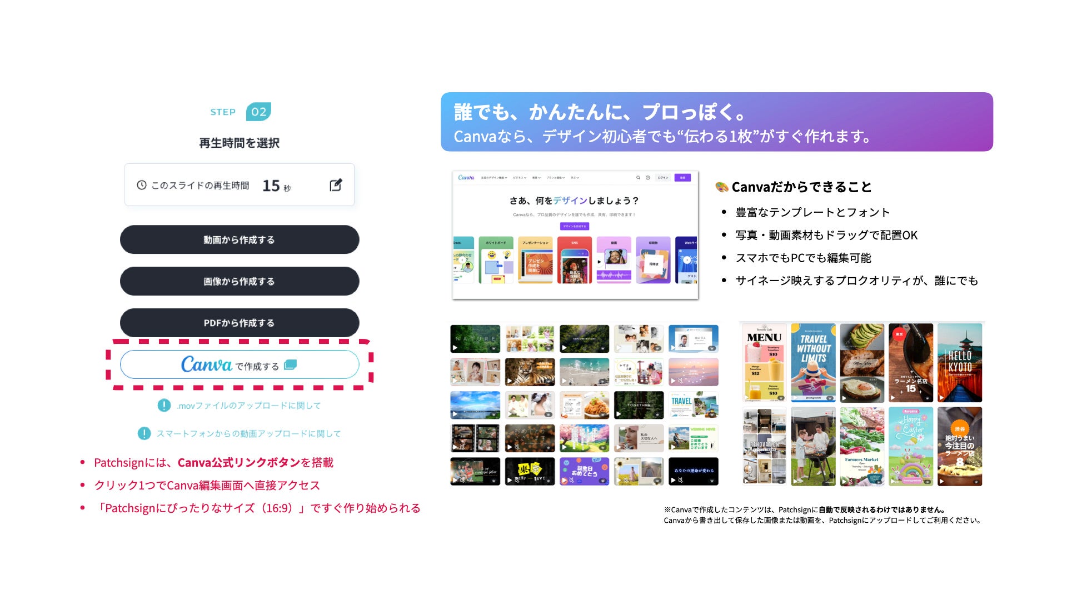Click the ログイン button in Canva header

click(663, 178)
